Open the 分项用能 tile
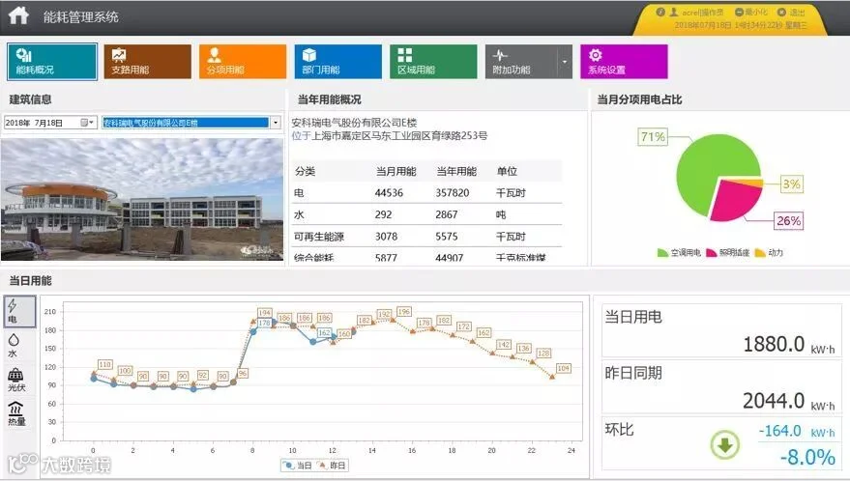 pyautogui.click(x=243, y=62)
